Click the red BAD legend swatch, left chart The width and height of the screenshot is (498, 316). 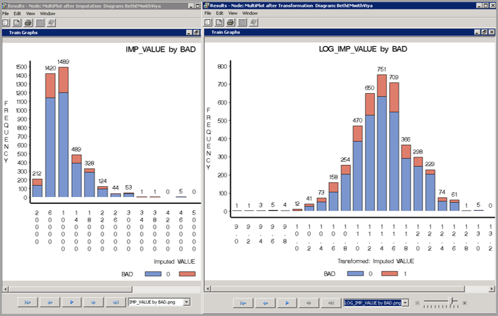pyautogui.click(x=187, y=274)
